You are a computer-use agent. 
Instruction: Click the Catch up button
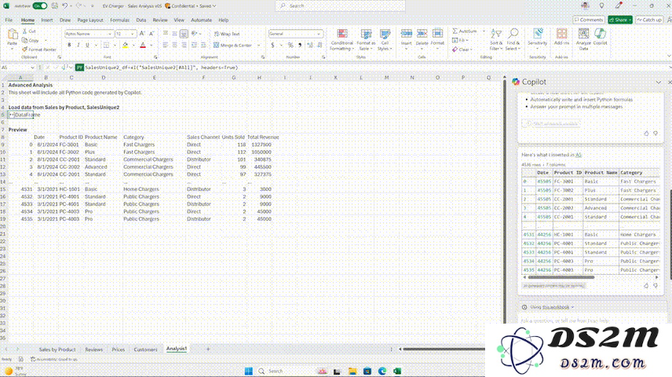pyautogui.click(x=649, y=20)
